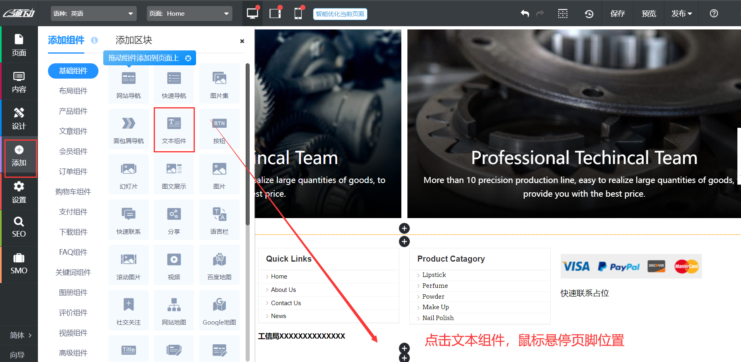Open the 语种 language dropdown
741x362 pixels.
click(x=94, y=14)
